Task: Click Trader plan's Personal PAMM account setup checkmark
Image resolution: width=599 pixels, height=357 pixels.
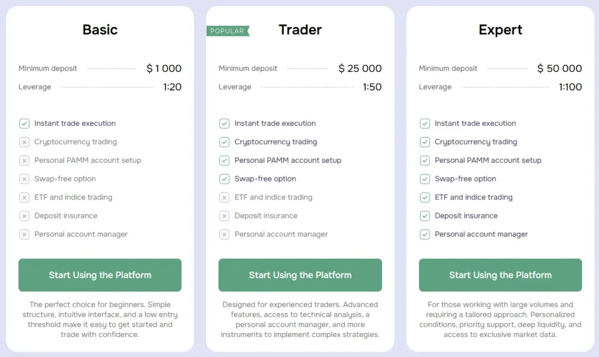Action: click(224, 160)
